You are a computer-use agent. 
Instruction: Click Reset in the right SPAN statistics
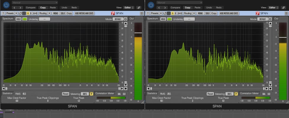(x=210, y=94)
